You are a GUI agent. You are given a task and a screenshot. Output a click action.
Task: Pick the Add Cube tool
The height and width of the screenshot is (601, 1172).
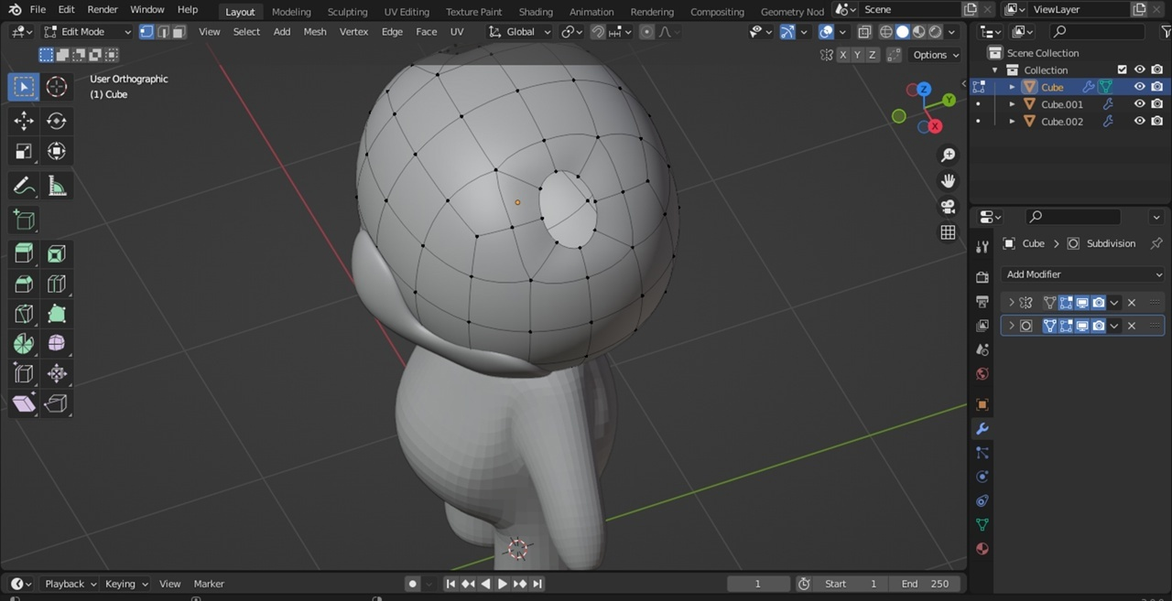(x=24, y=220)
